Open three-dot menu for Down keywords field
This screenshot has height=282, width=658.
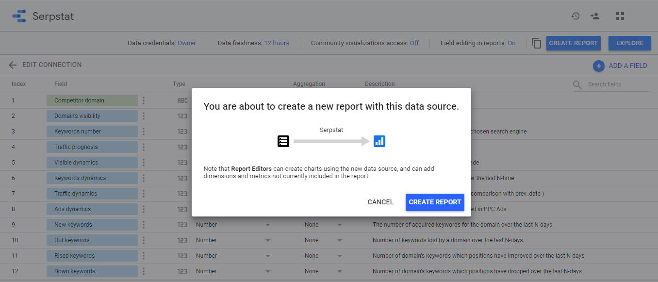click(x=144, y=271)
